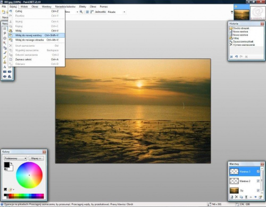Image resolution: width=266 pixels, height=207 pixels.
Task: Click the zoom in magnifier toolbar icon
Action: click(81, 12)
